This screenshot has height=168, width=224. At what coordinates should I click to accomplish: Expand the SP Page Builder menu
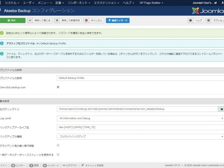tap(151, 3)
